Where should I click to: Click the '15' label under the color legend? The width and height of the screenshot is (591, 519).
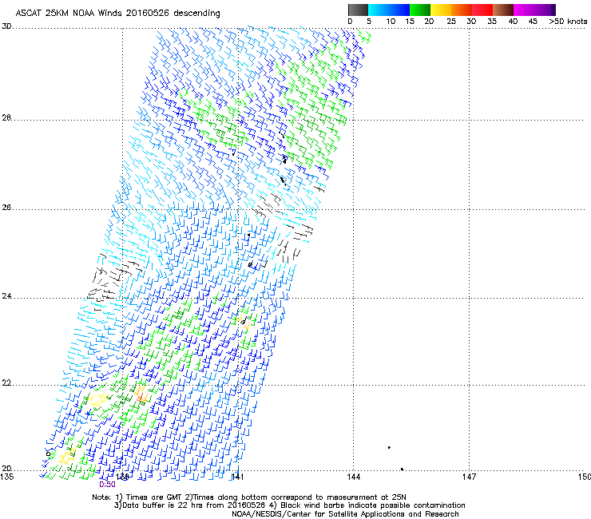410,22
